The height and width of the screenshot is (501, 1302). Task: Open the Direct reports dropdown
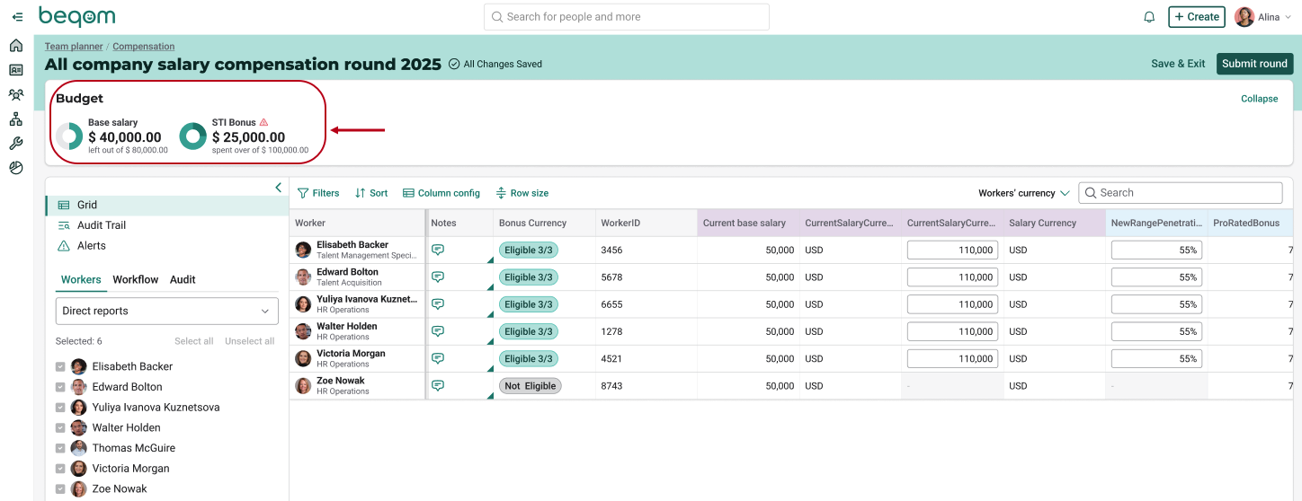[x=167, y=312]
